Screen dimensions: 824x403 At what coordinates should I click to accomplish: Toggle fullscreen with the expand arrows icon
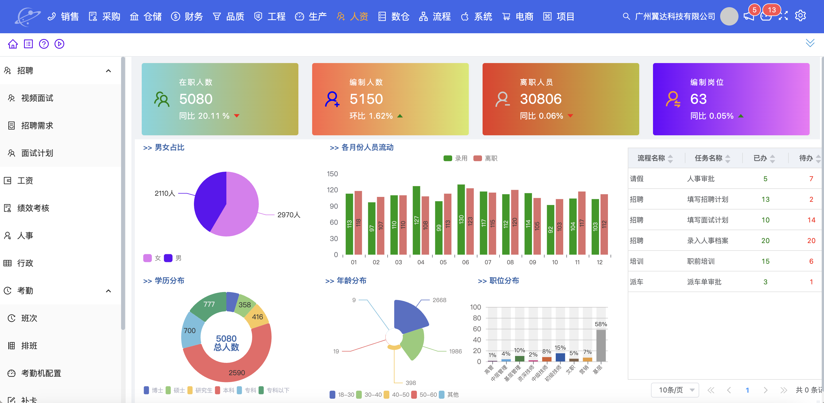coord(783,16)
